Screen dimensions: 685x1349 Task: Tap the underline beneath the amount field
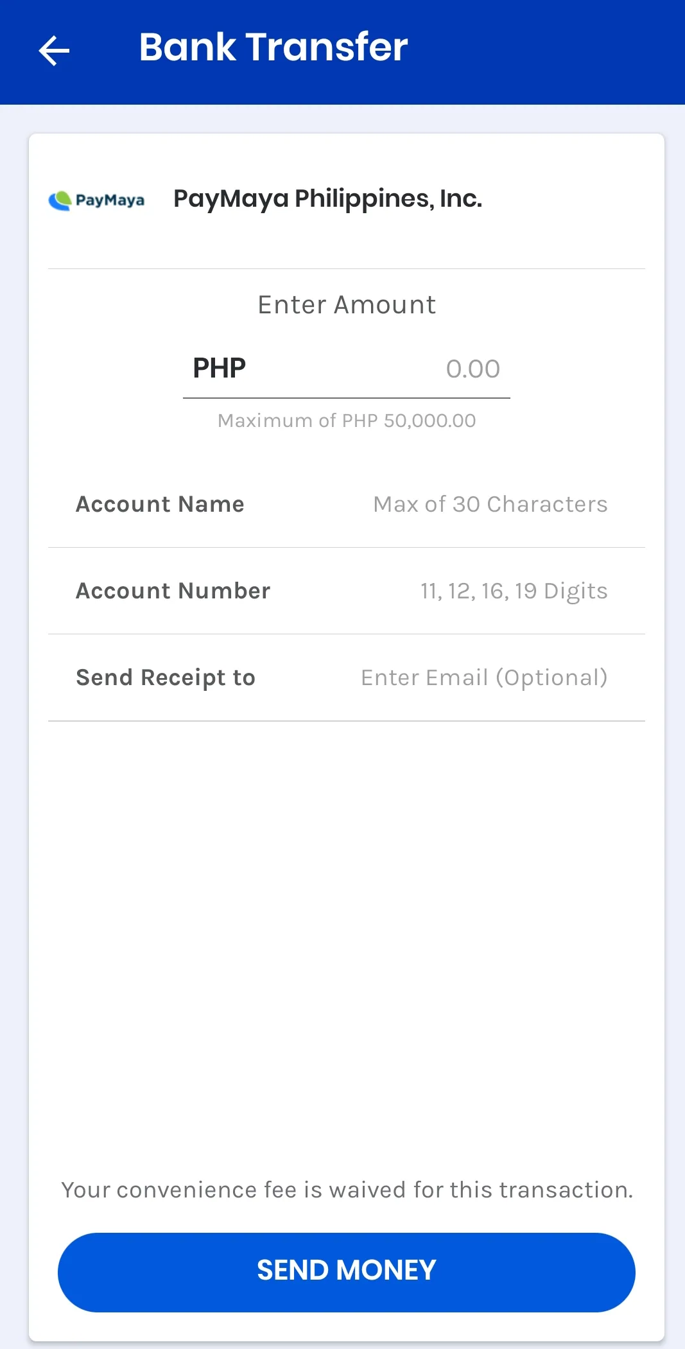347,398
